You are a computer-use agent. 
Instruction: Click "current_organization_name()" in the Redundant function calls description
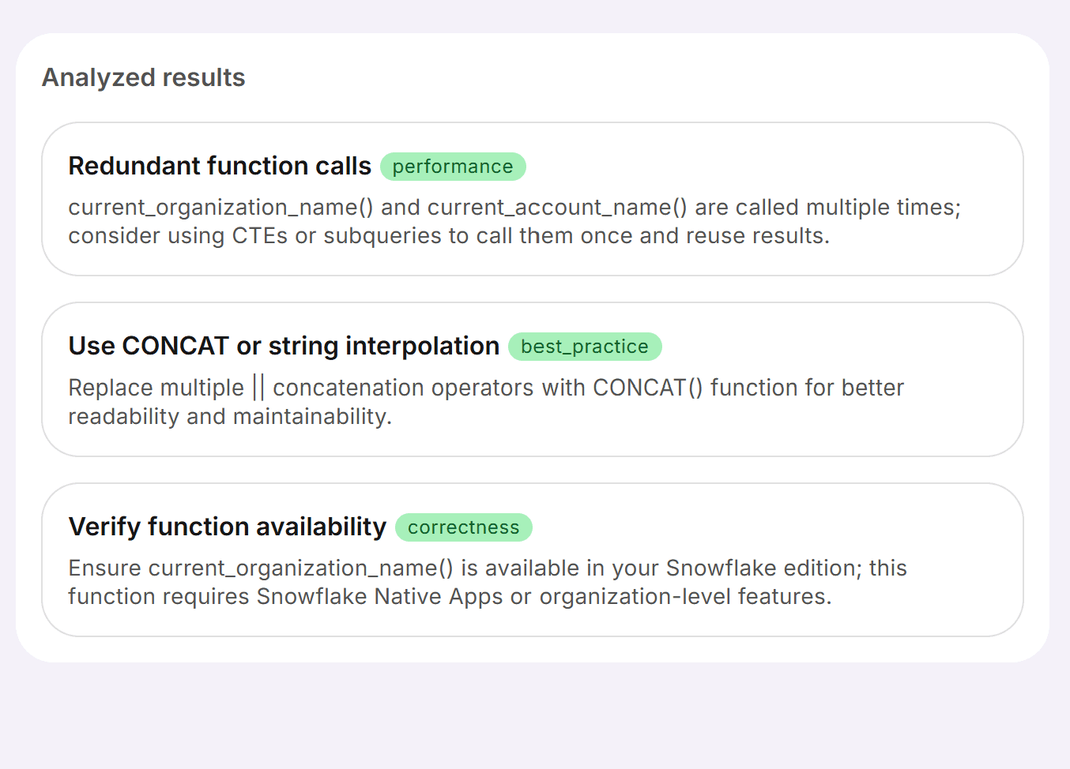coord(220,207)
